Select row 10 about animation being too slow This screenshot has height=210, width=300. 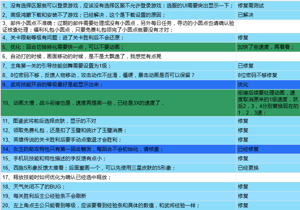[118, 103]
